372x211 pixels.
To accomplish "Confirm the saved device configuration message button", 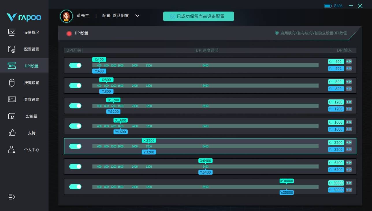I will point(198,16).
